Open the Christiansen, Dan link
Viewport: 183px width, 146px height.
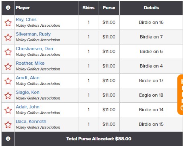pyautogui.click(x=34, y=49)
